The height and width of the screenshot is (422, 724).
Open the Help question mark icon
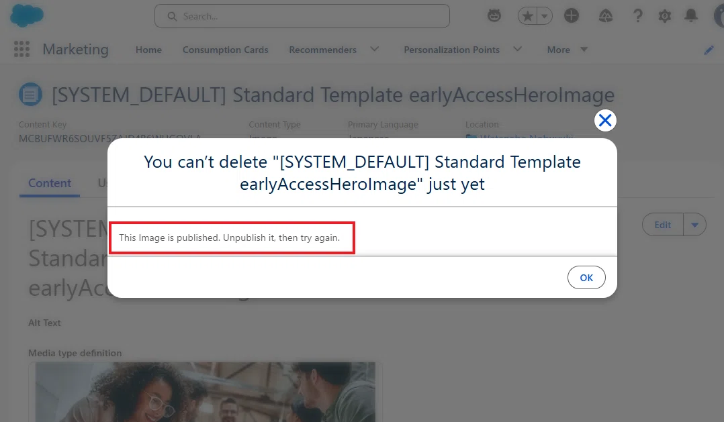click(x=637, y=16)
